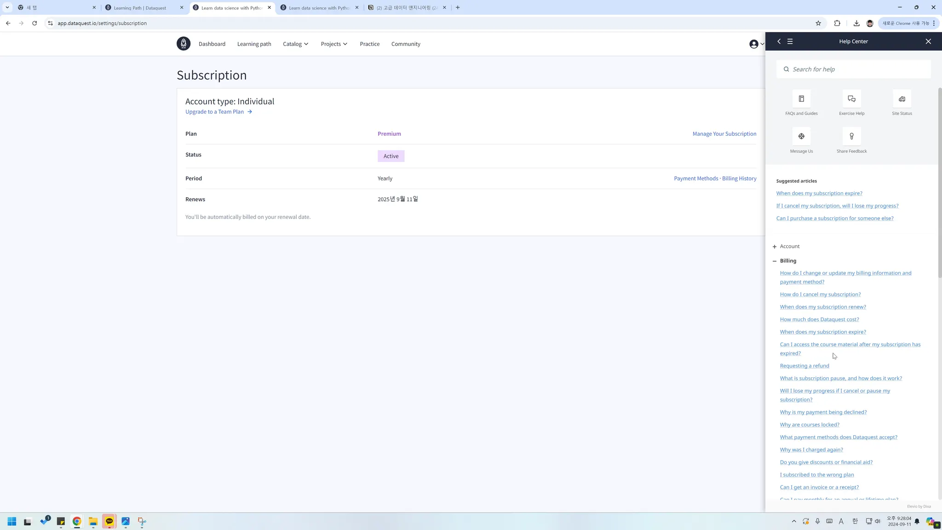Click the Dataquest rocket logo
This screenshot has width=942, height=530.
[x=183, y=44]
